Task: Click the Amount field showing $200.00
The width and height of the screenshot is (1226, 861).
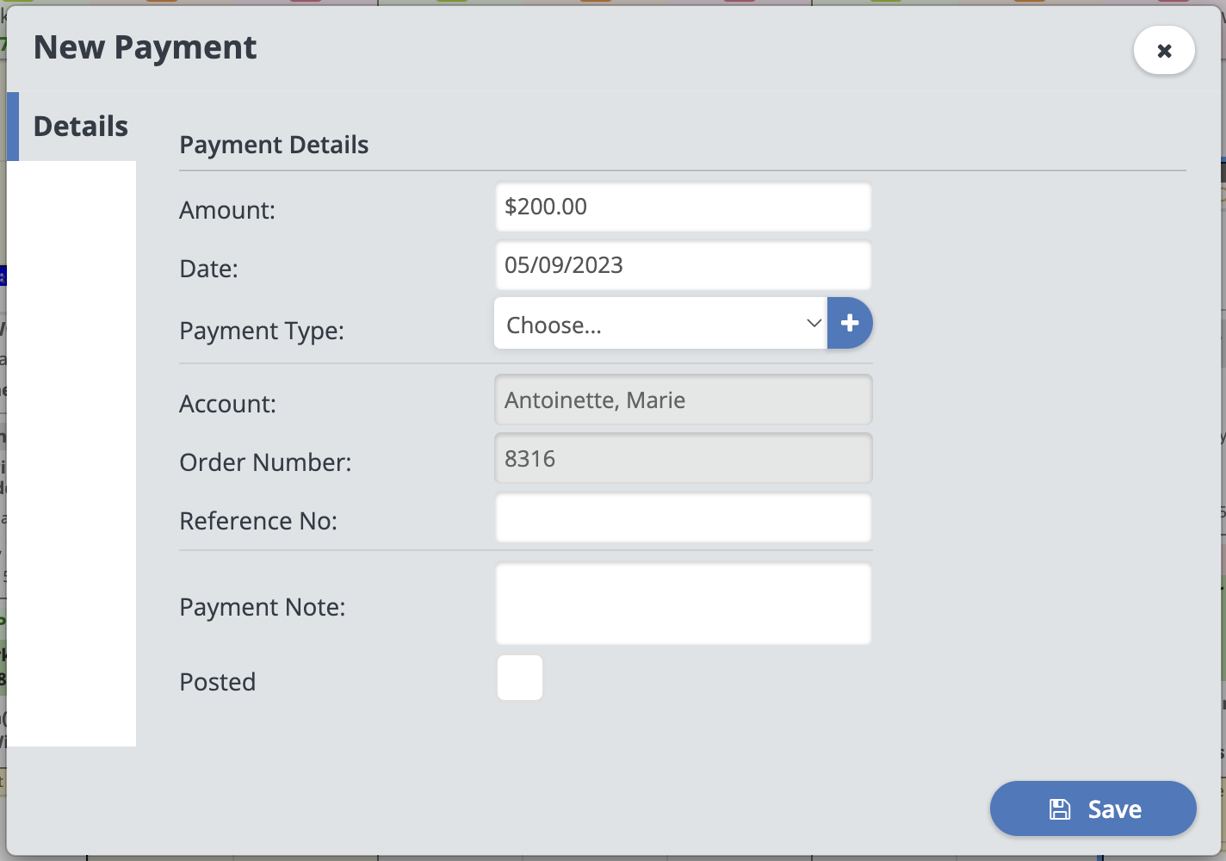Action: click(683, 207)
